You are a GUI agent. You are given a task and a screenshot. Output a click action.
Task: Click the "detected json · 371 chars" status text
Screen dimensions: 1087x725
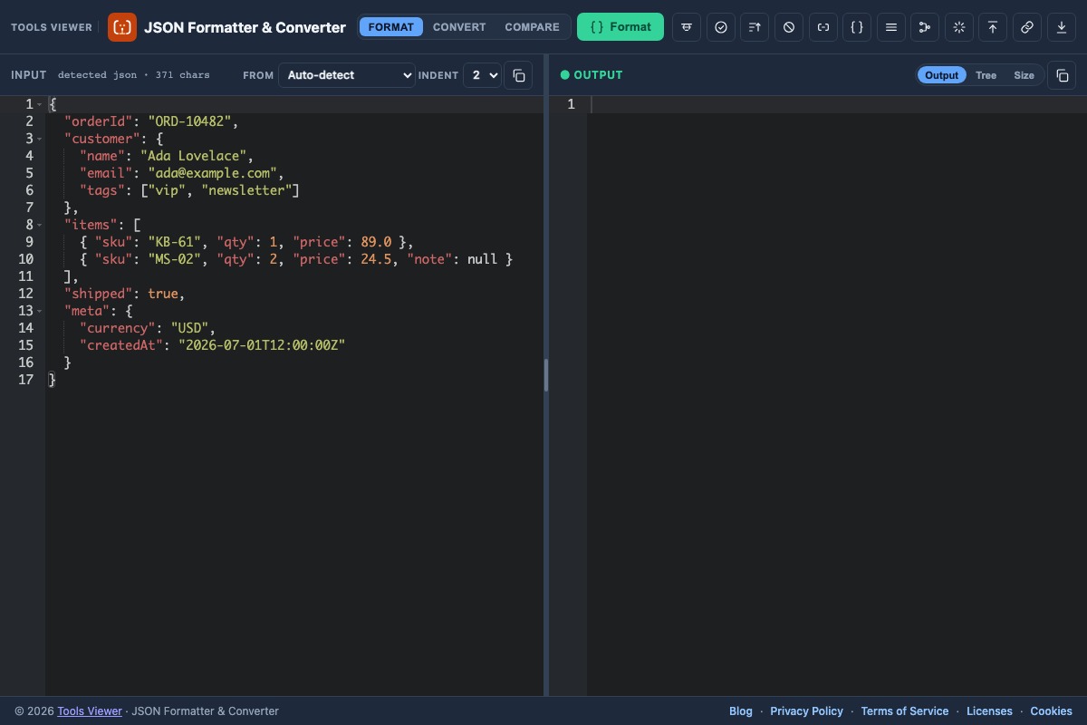[133, 75]
